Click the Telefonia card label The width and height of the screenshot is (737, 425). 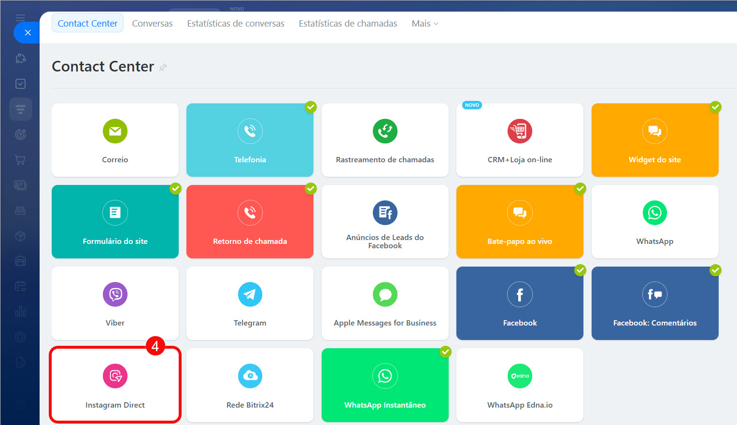250,159
